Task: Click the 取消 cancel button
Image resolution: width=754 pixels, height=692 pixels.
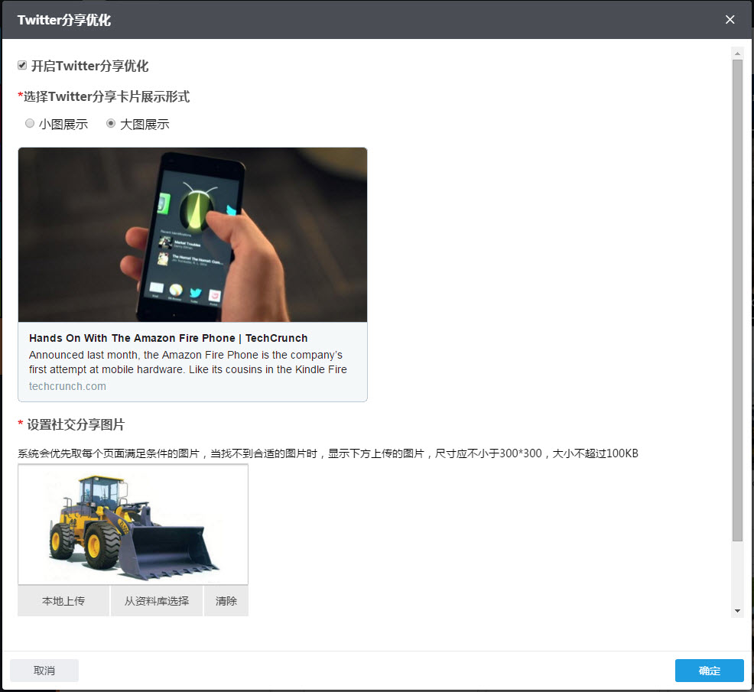Action: pos(44,670)
